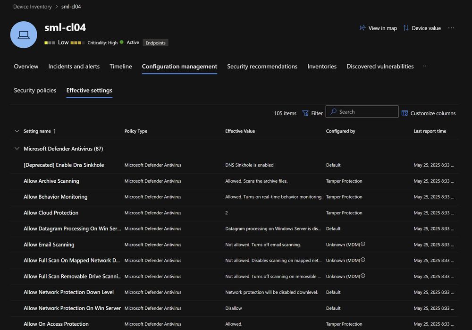
Task: Open the [Deprecated] Enable Dns Sinkhole setting
Action: (64, 165)
